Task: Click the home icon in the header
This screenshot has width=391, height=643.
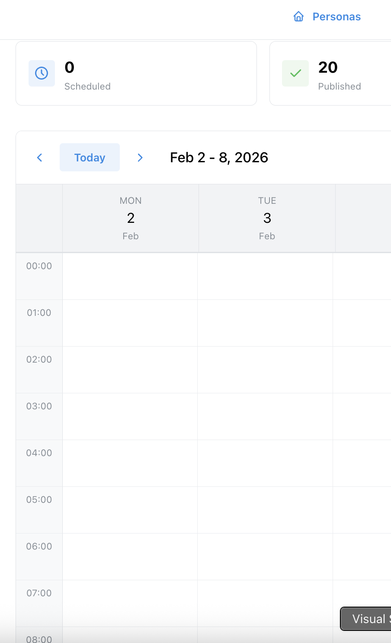Action: point(299,16)
